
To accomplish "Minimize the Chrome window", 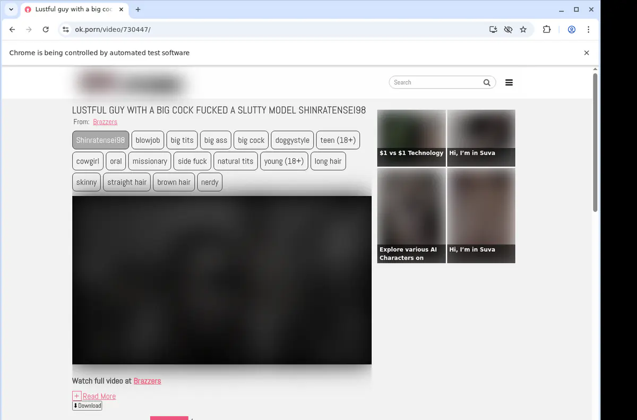I will pos(562,10).
